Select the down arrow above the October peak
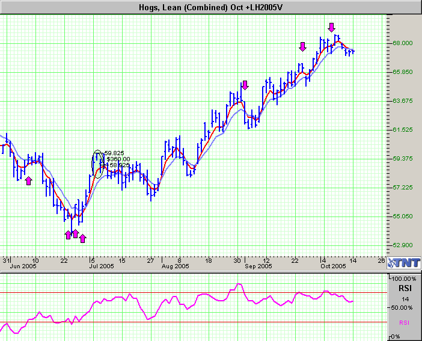This screenshot has height=341, width=422. pos(331,27)
